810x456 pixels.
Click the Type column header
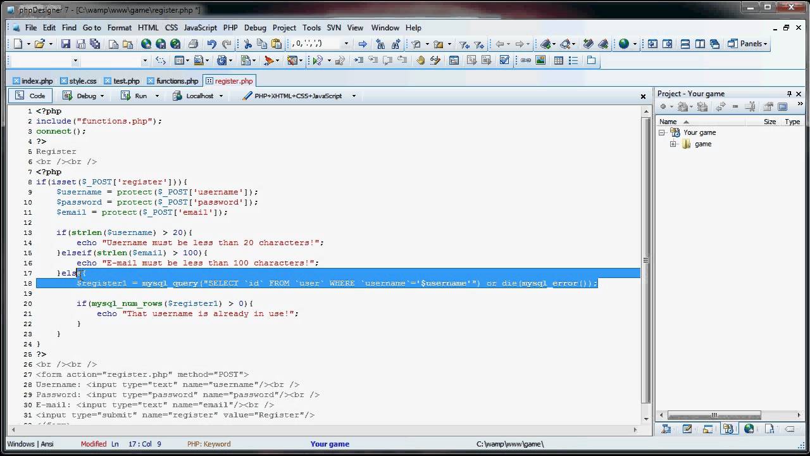pyautogui.click(x=792, y=122)
